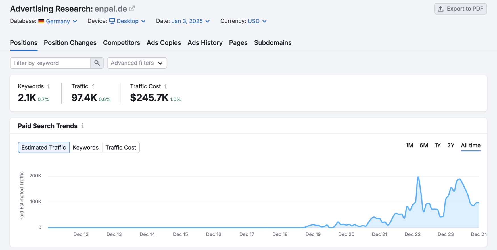Image resolution: width=497 pixels, height=250 pixels.
Task: Click the Filter by keyword input field
Action: click(51, 63)
